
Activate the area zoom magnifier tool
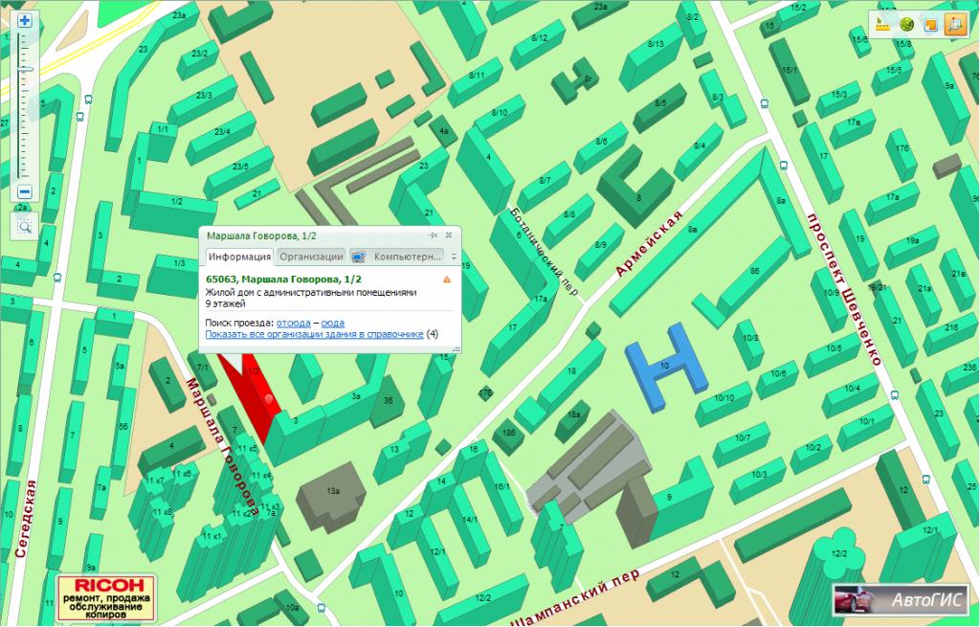pyautogui.click(x=25, y=227)
